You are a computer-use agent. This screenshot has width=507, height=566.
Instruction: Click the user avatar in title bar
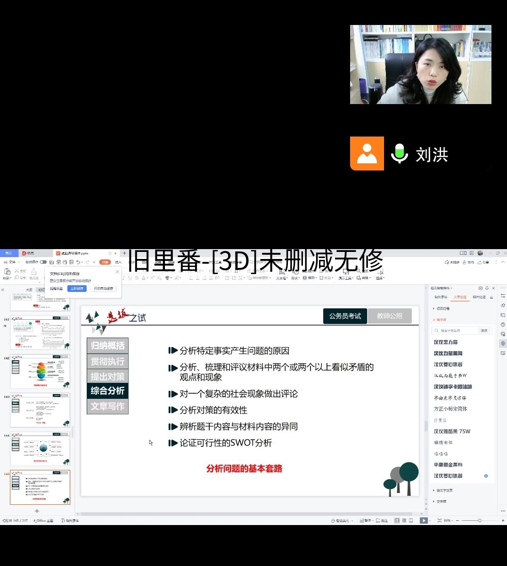tap(480, 253)
